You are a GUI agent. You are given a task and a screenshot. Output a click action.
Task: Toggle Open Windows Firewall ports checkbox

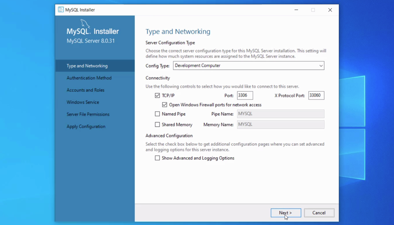point(165,105)
